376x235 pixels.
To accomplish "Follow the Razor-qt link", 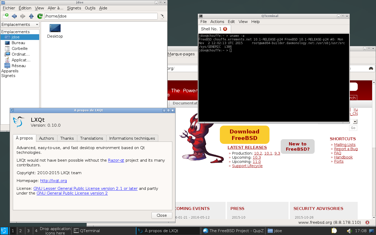I will point(116,160).
